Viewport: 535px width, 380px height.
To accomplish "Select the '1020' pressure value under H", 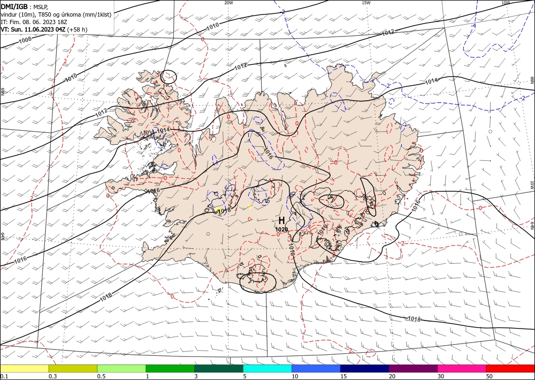I will tap(282, 229).
